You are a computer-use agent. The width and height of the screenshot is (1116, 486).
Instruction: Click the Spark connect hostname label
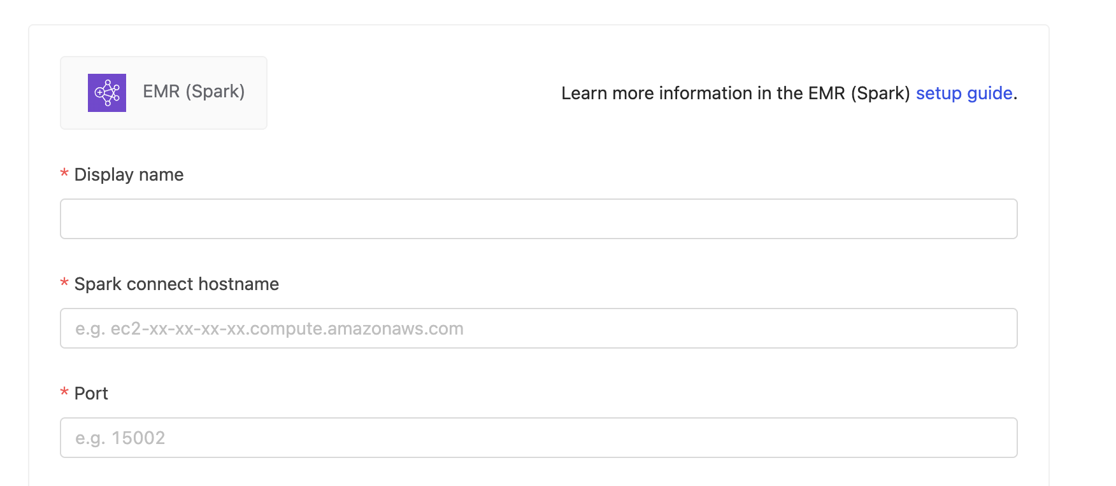pos(176,284)
